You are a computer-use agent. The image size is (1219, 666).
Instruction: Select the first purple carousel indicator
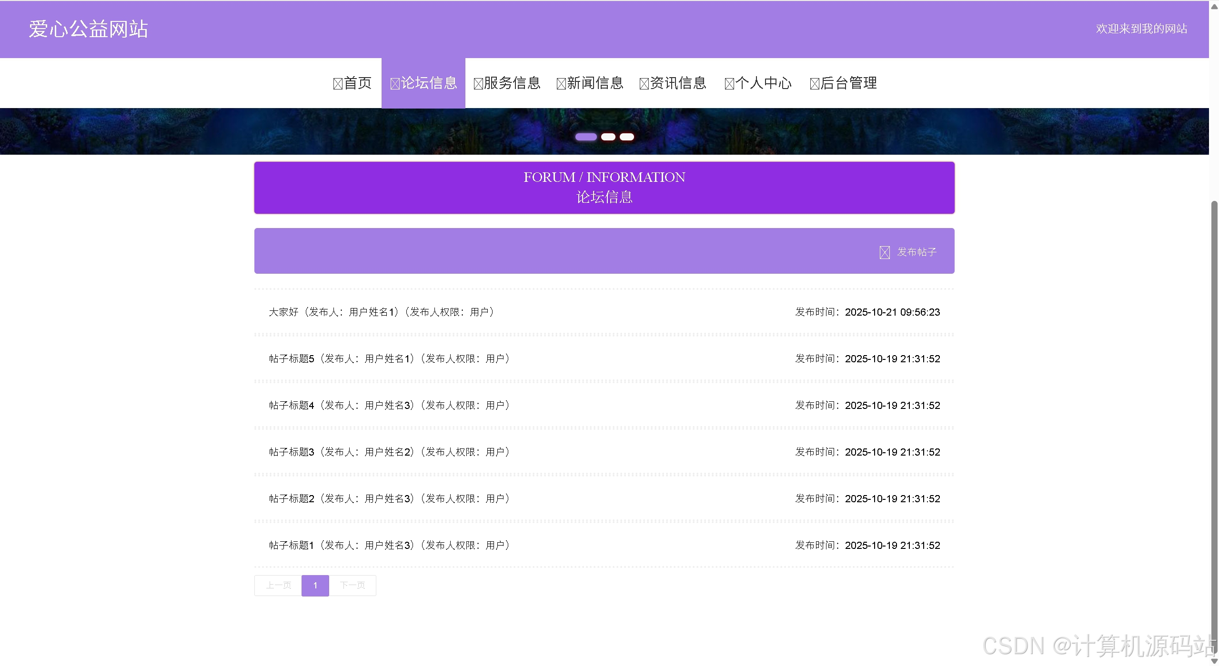[585, 137]
